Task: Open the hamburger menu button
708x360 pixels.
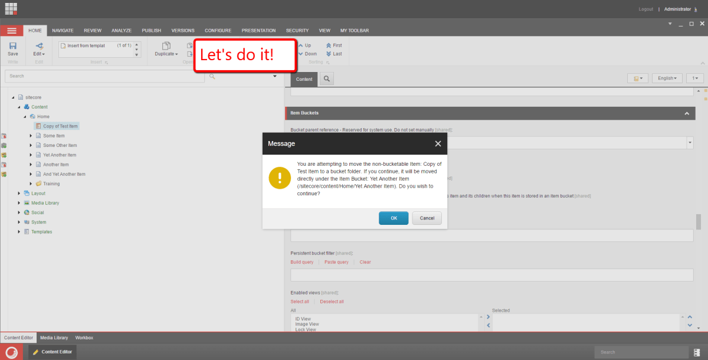Action: (x=12, y=31)
